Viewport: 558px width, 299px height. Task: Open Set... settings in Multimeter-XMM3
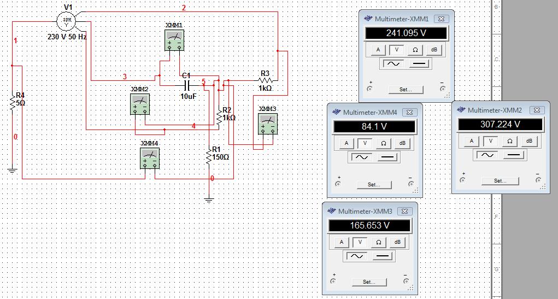[369, 282]
